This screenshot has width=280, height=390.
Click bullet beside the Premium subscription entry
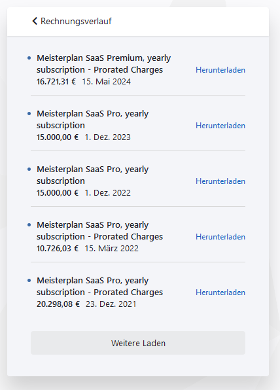pyautogui.click(x=29, y=58)
